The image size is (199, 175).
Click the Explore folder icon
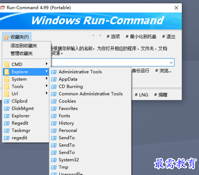click(7, 72)
